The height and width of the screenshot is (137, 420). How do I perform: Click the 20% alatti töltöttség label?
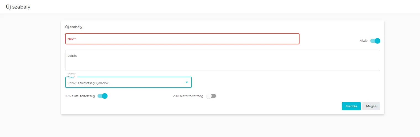pos(188,96)
